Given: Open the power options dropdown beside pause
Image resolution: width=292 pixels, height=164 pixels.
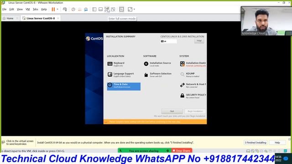Looking at the screenshot, I should click(57, 9).
